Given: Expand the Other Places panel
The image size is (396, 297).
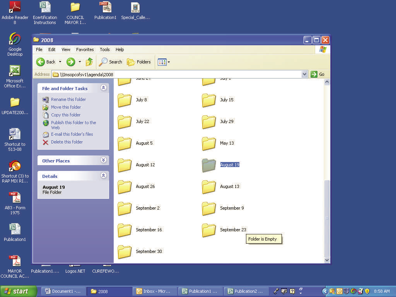Looking at the screenshot, I should click(103, 160).
